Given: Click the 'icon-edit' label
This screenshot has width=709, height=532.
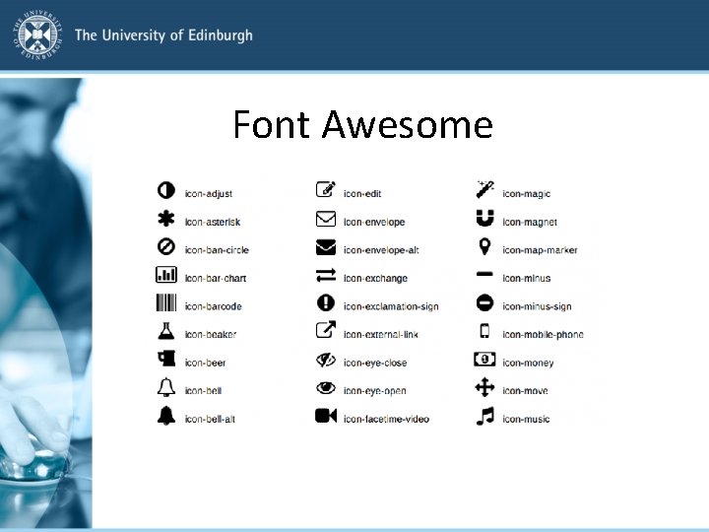Looking at the screenshot, I should tap(362, 194).
